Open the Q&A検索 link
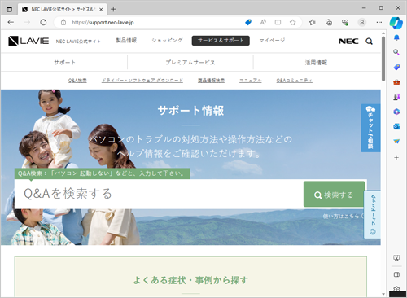Screen dimensions: 407x298 77,81
